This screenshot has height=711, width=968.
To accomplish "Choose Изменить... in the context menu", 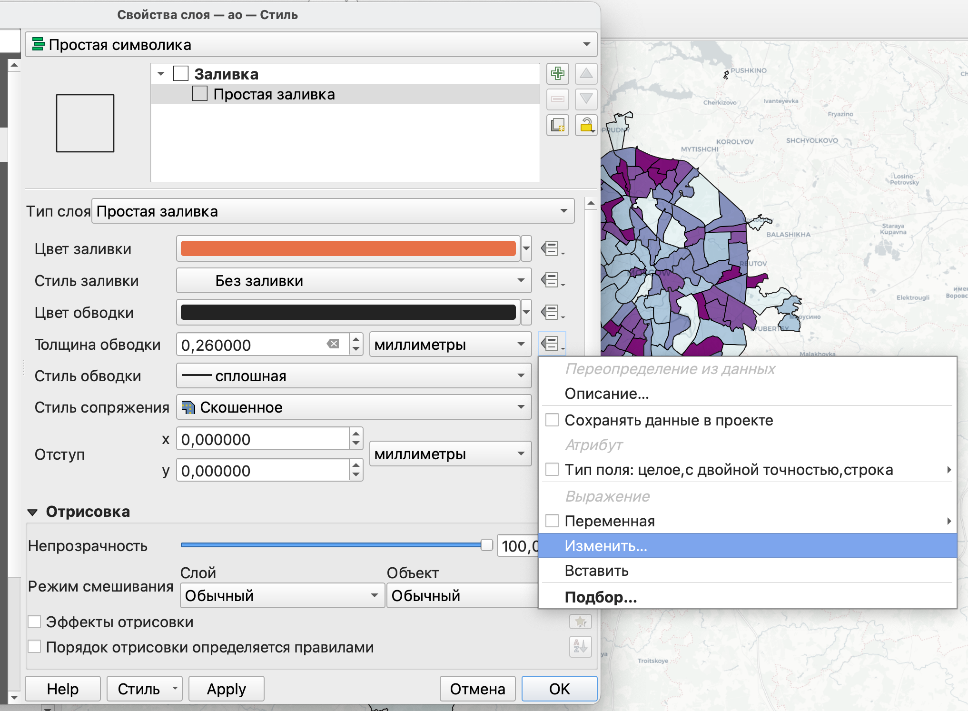I will click(x=605, y=545).
